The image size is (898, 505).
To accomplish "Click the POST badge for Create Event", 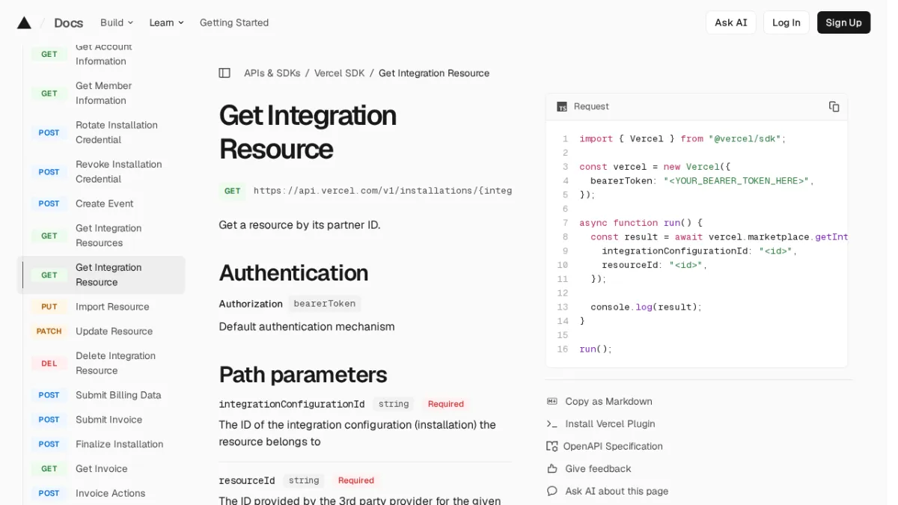I will pos(49,203).
